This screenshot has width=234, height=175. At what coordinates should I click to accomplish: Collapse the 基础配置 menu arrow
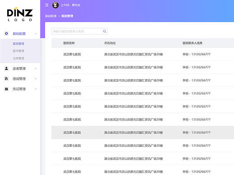[x=36, y=34]
